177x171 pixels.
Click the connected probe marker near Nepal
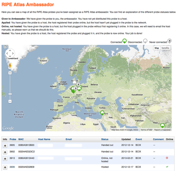(x=162, y=125)
